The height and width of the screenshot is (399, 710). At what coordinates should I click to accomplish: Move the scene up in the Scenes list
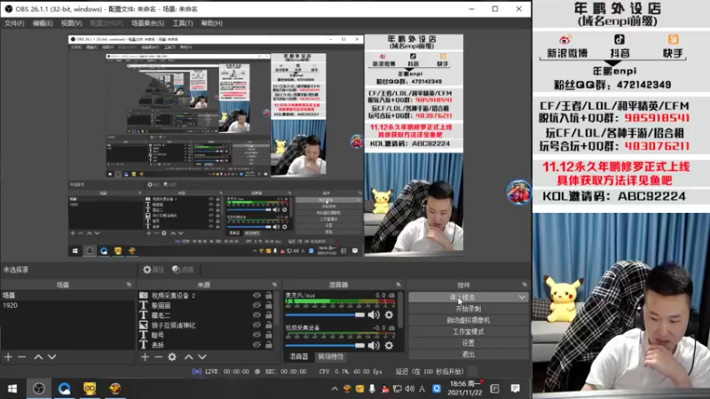(38, 357)
